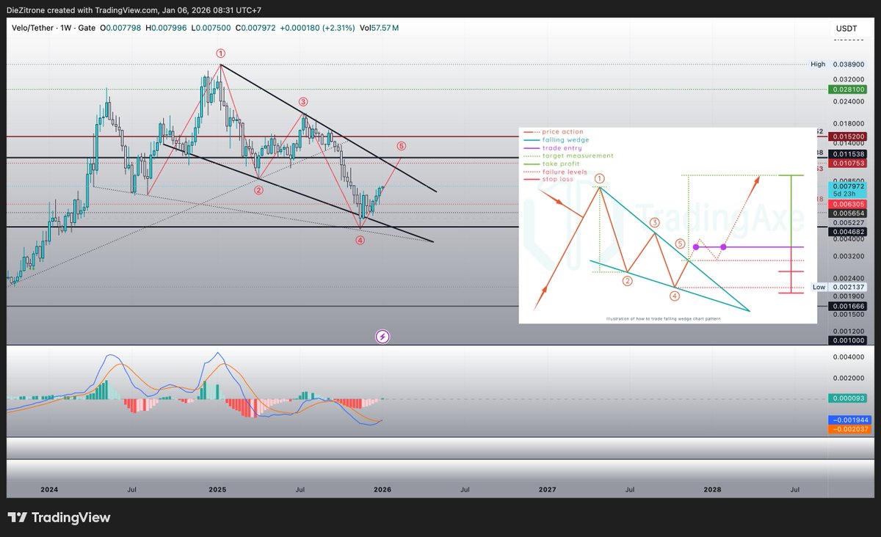Click the 2026 label on the time axis

[383, 489]
